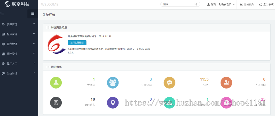Screen dimensions: 275x116
Task: Click bars icon beside 网站信息 title
Action: 48,67
